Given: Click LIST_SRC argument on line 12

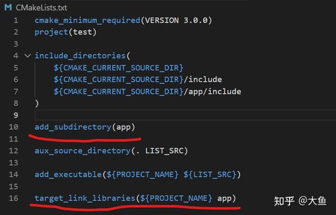Looking at the screenshot, I should 164,151.
